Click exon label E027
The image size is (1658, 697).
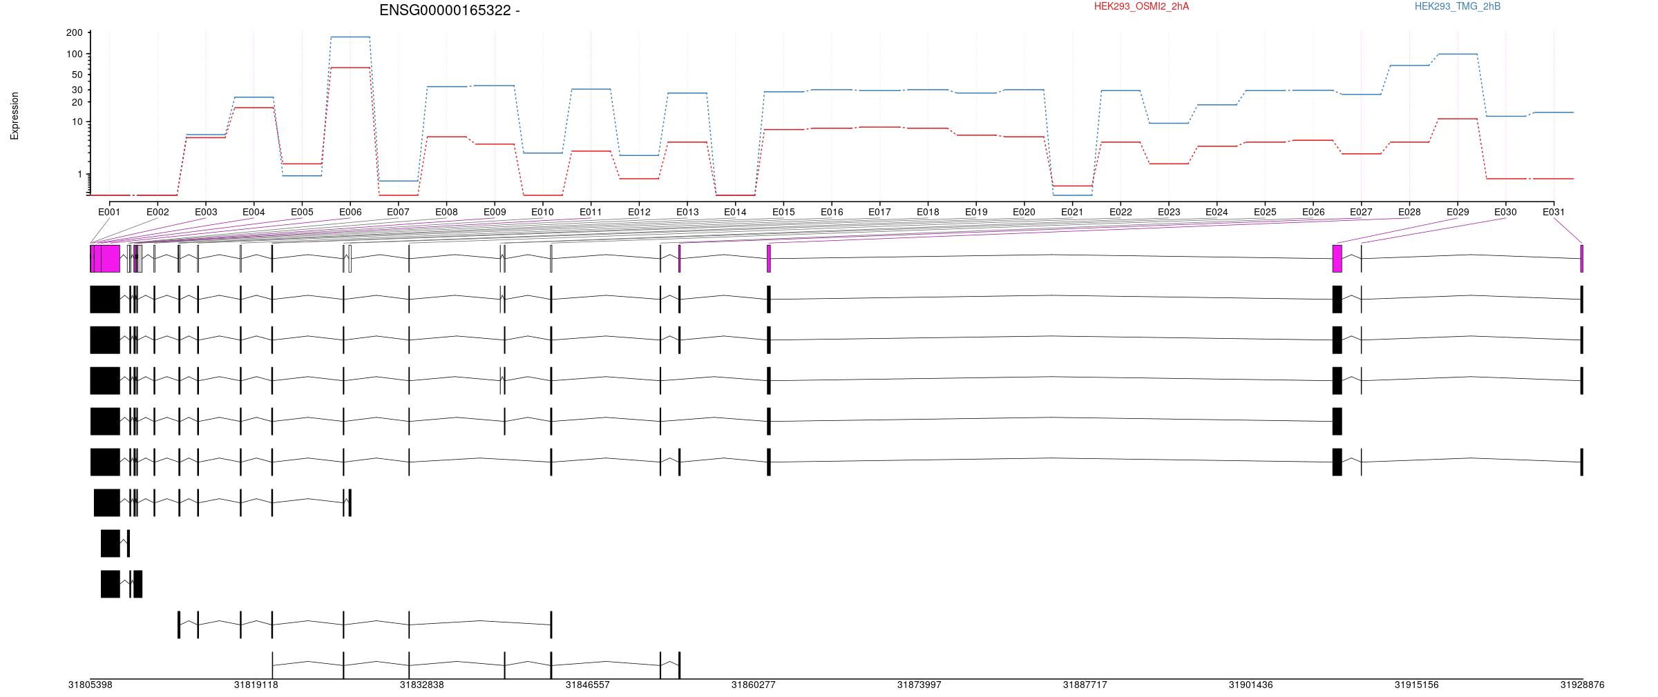(1361, 212)
